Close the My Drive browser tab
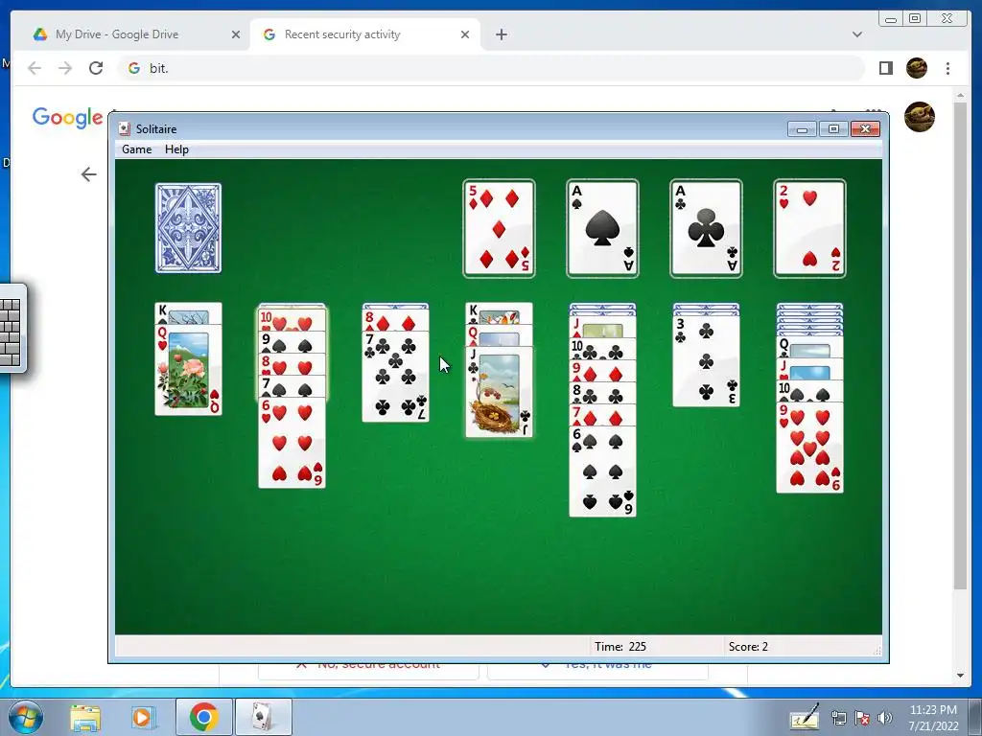 tap(236, 34)
